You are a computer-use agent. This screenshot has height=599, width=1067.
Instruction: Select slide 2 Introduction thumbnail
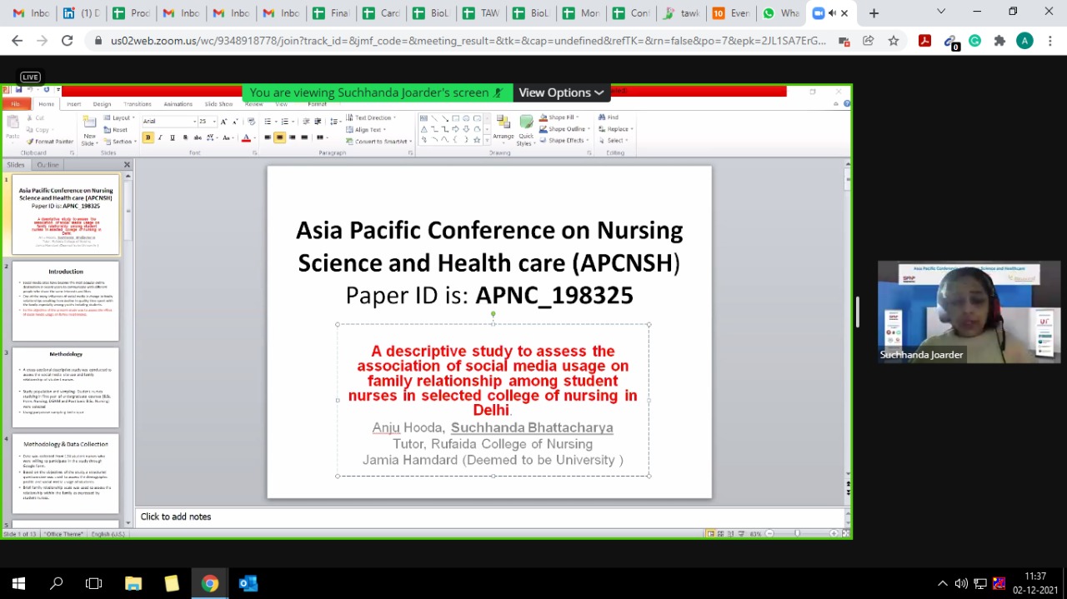point(65,301)
